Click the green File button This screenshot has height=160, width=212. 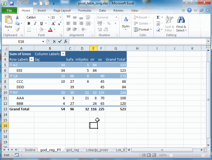click(x=9, y=10)
